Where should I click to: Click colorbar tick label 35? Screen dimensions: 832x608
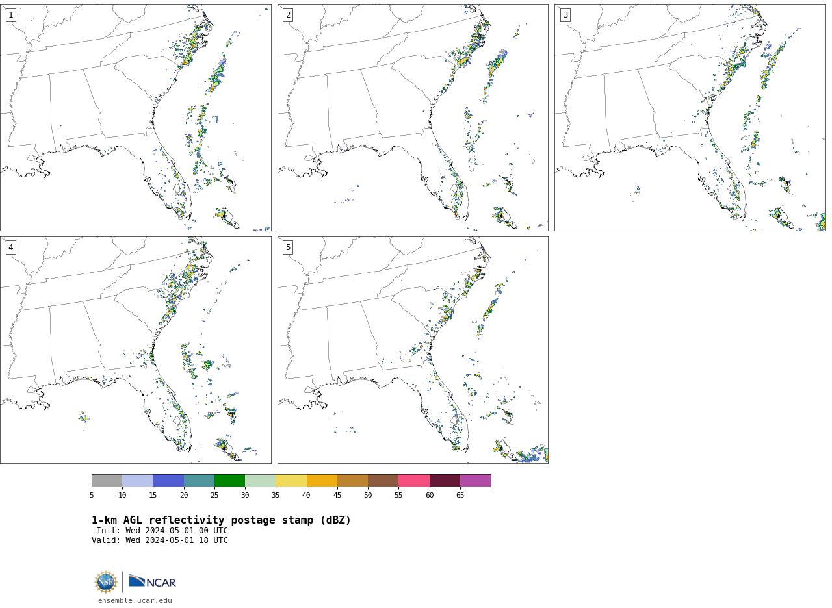click(x=276, y=496)
